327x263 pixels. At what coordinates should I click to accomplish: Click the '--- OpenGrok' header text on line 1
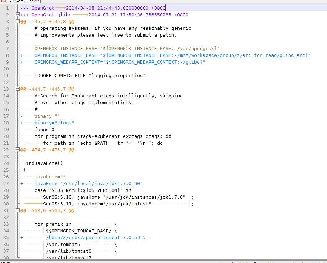point(37,8)
